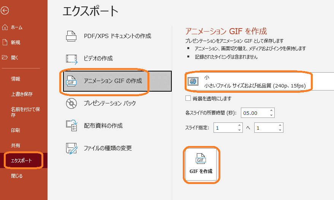Viewport: 334px width, 200px height.
Task: Decrease starting slide number
Action: 239,130
